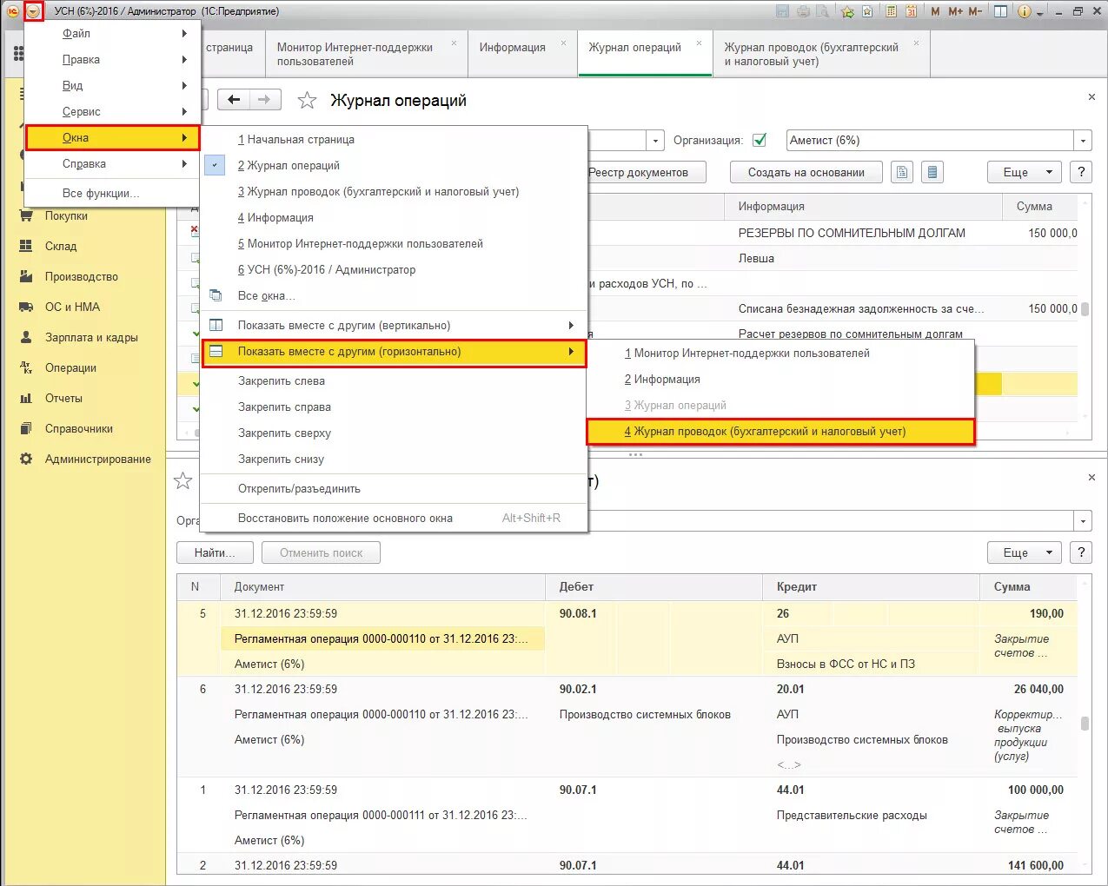Open the Окна menu item
1108x886 pixels.
click(x=112, y=137)
